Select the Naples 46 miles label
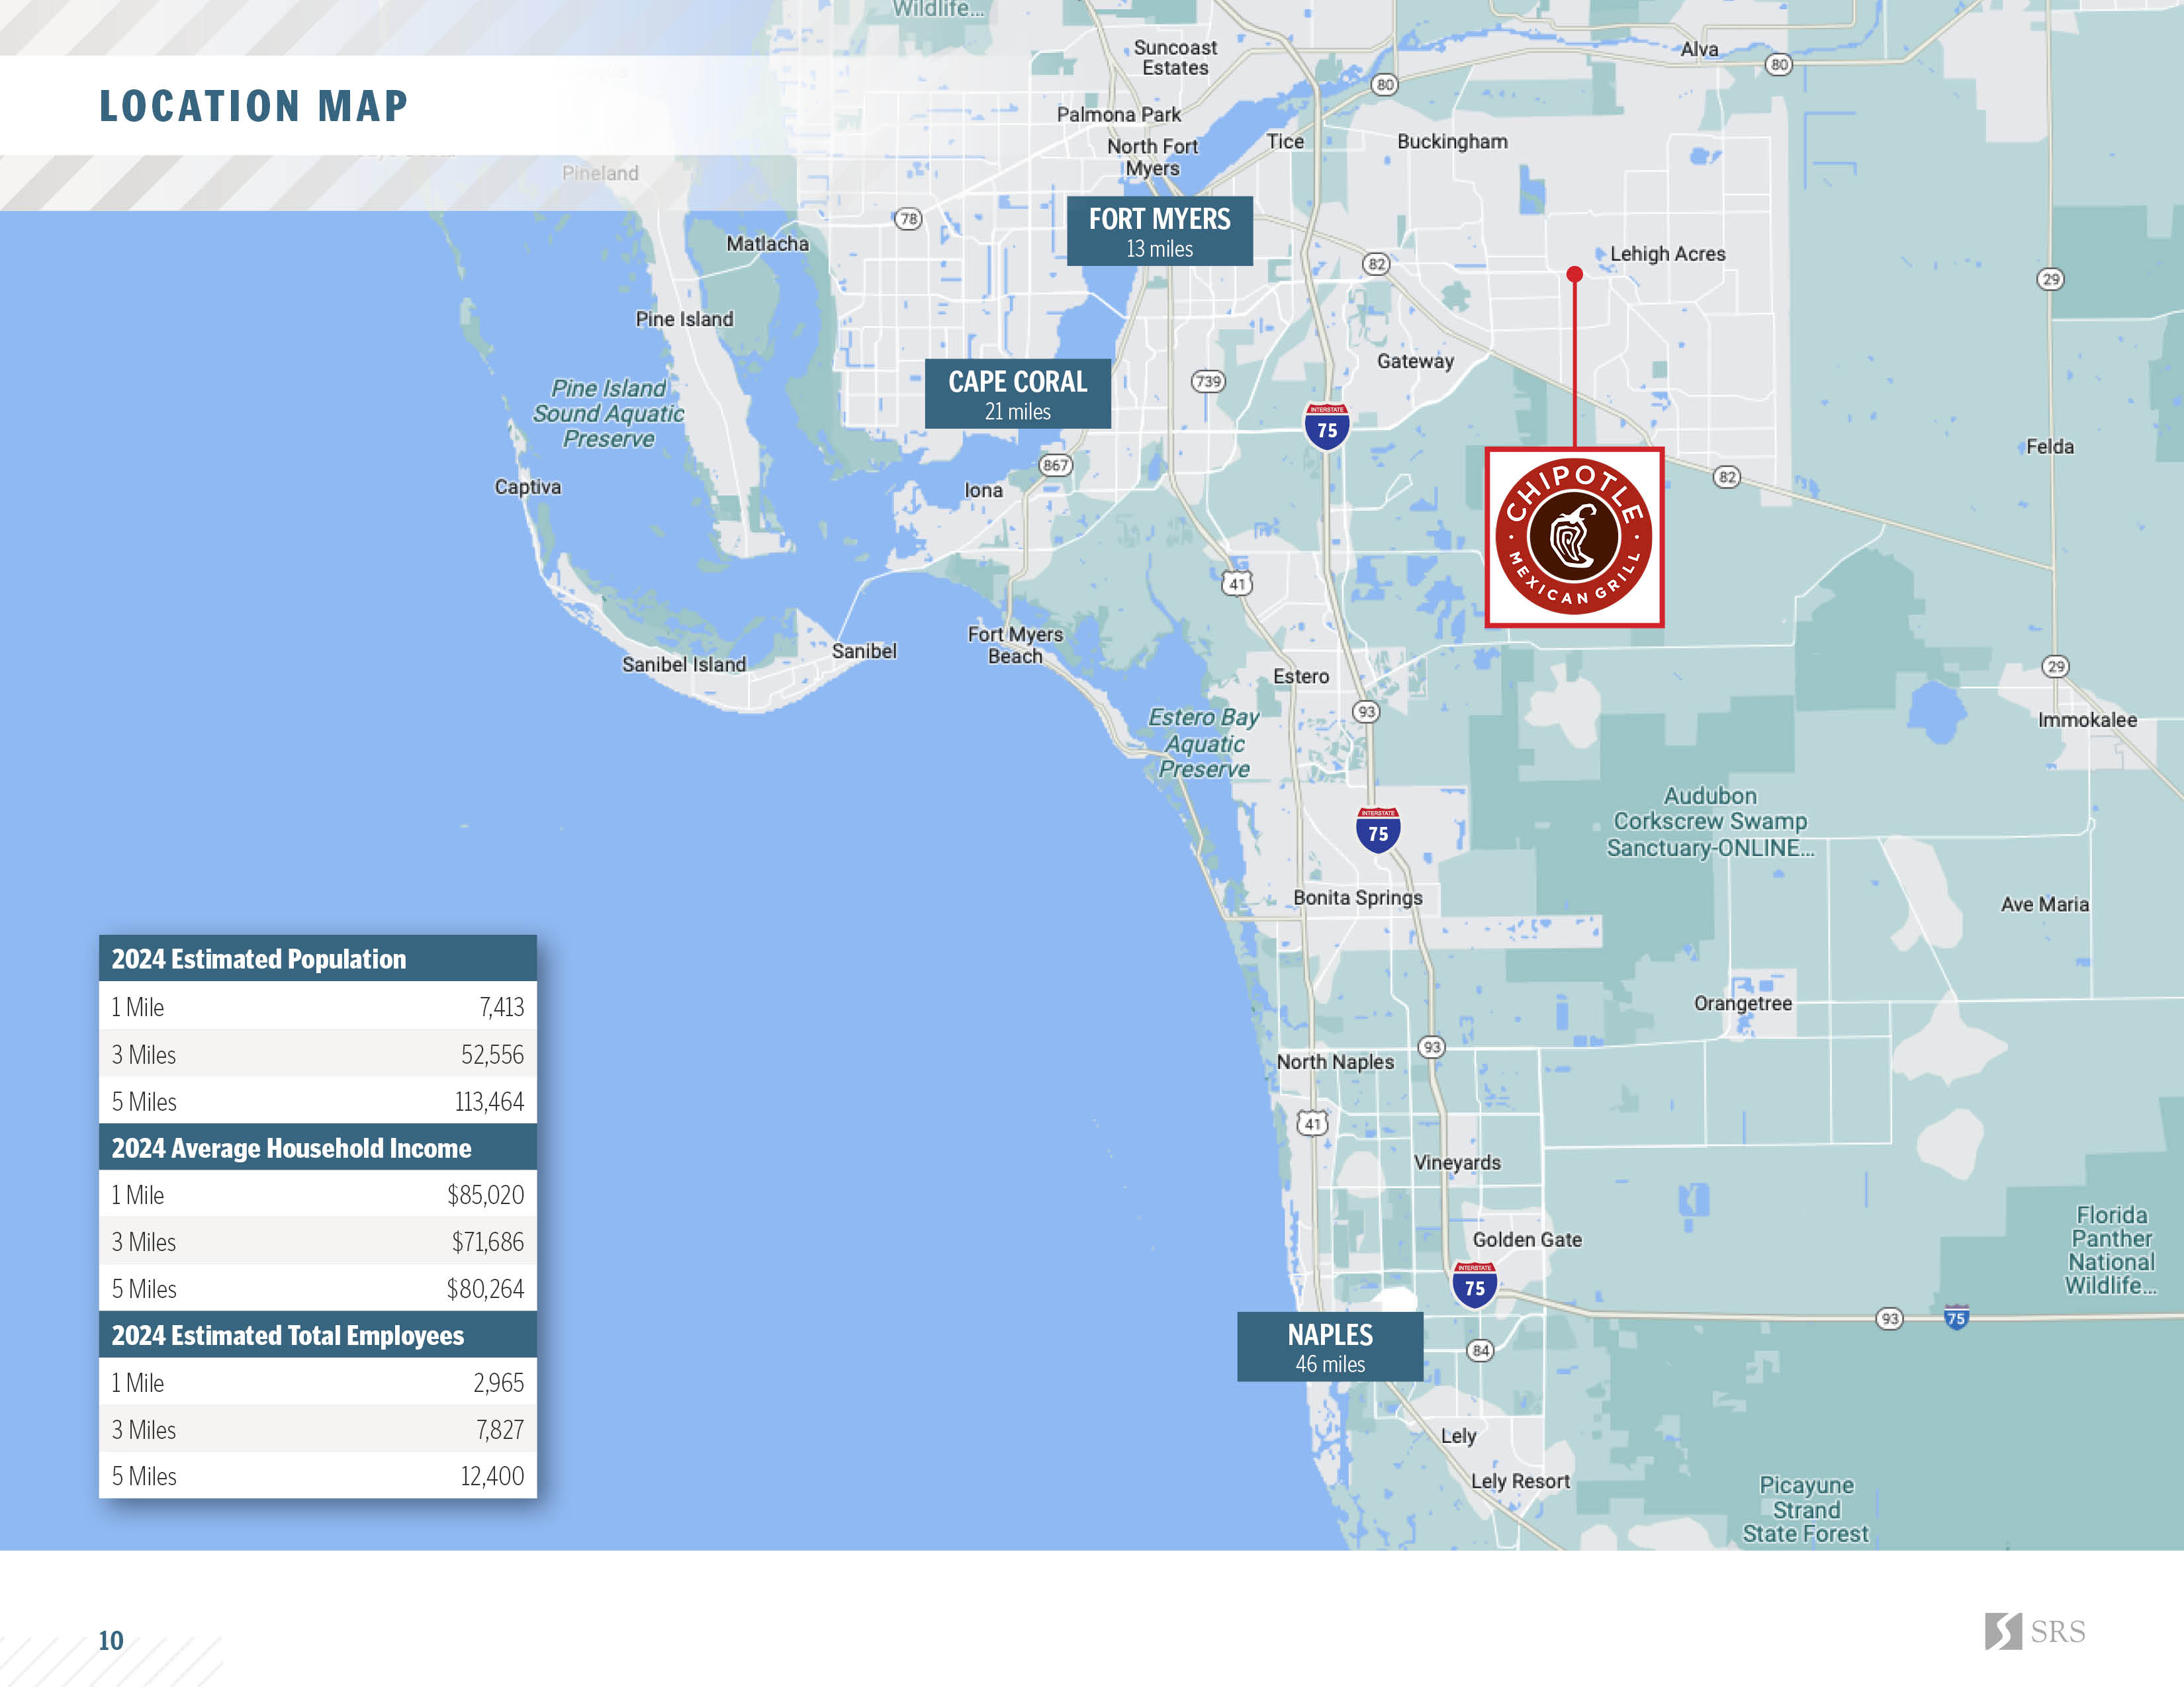Screen dimensions: 2184x1687 coord(1330,1346)
